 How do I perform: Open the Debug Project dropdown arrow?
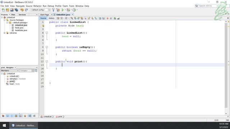[x=71, y=10]
